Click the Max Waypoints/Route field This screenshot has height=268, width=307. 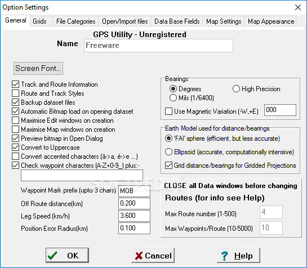coord(271,228)
